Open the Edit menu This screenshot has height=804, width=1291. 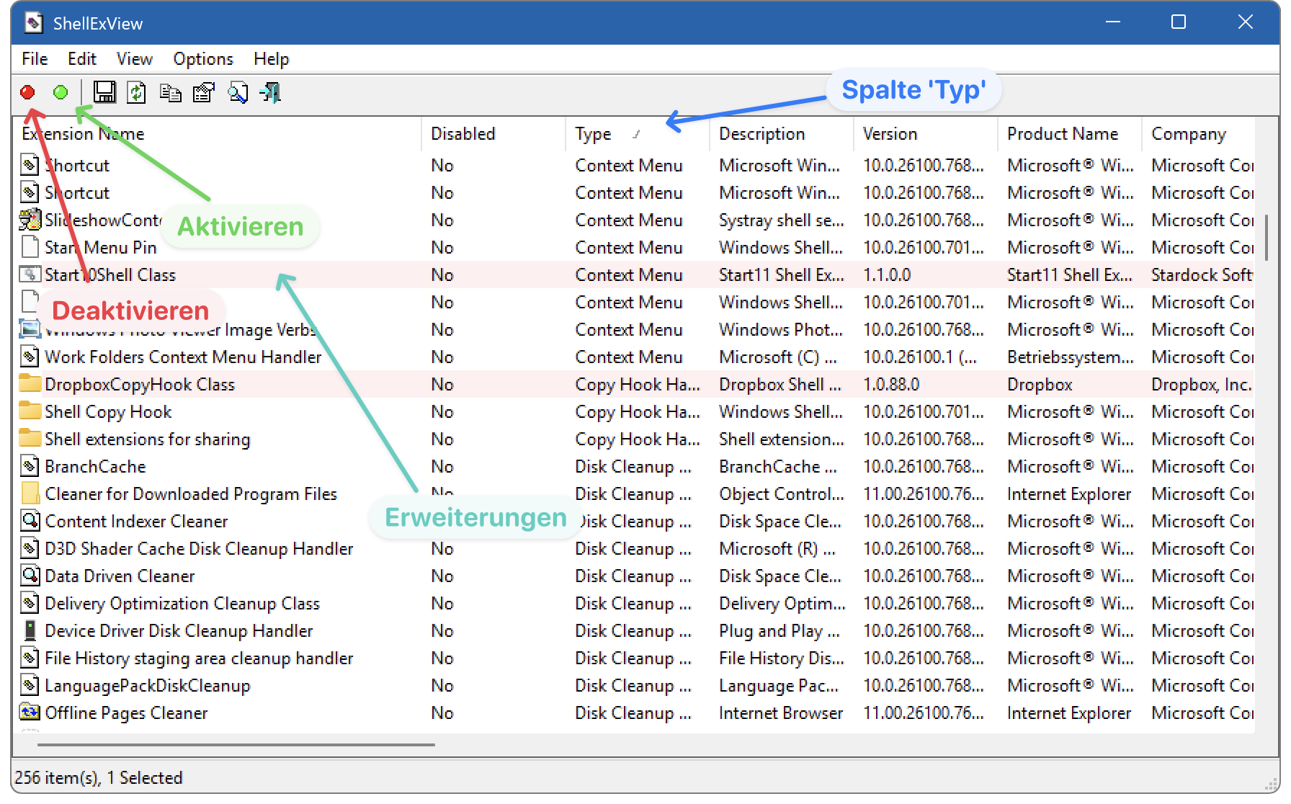[x=81, y=58]
